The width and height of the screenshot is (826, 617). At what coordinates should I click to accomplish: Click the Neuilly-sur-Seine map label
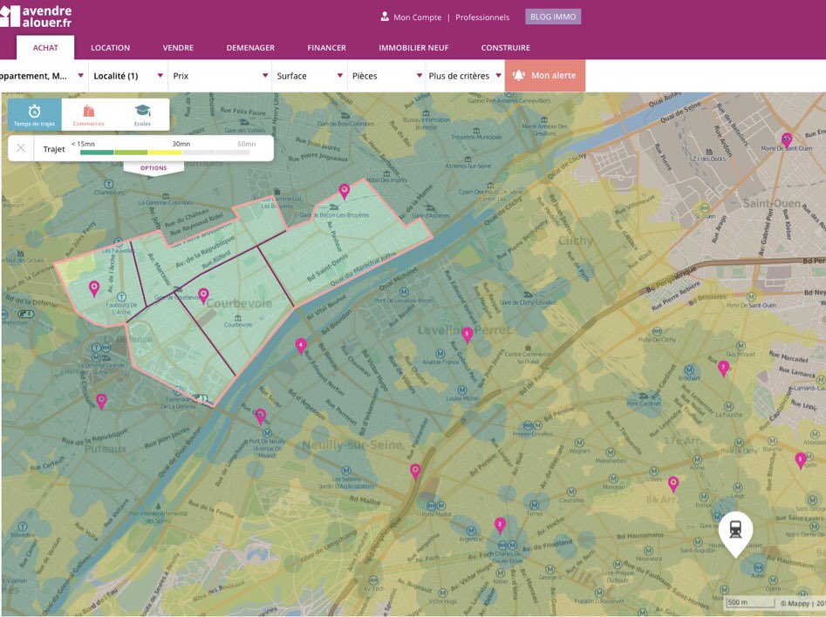click(352, 444)
